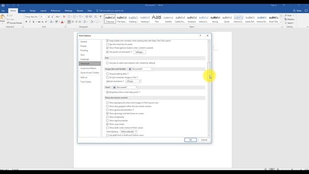Select General category in Word Options
Screen dimensions: 309x174
(90, 42)
